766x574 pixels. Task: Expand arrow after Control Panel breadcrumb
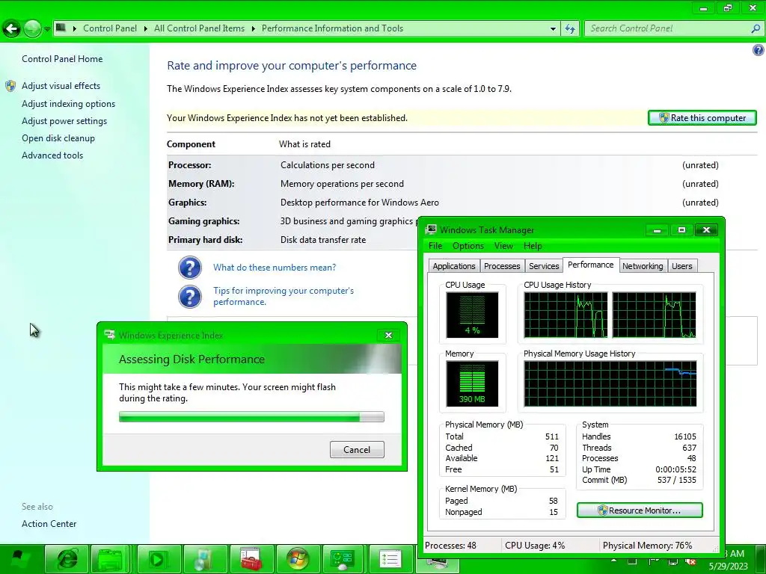146,29
